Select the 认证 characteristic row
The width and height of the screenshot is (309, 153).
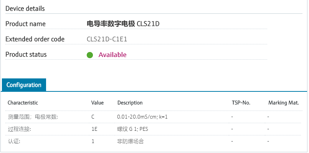coord(14,142)
